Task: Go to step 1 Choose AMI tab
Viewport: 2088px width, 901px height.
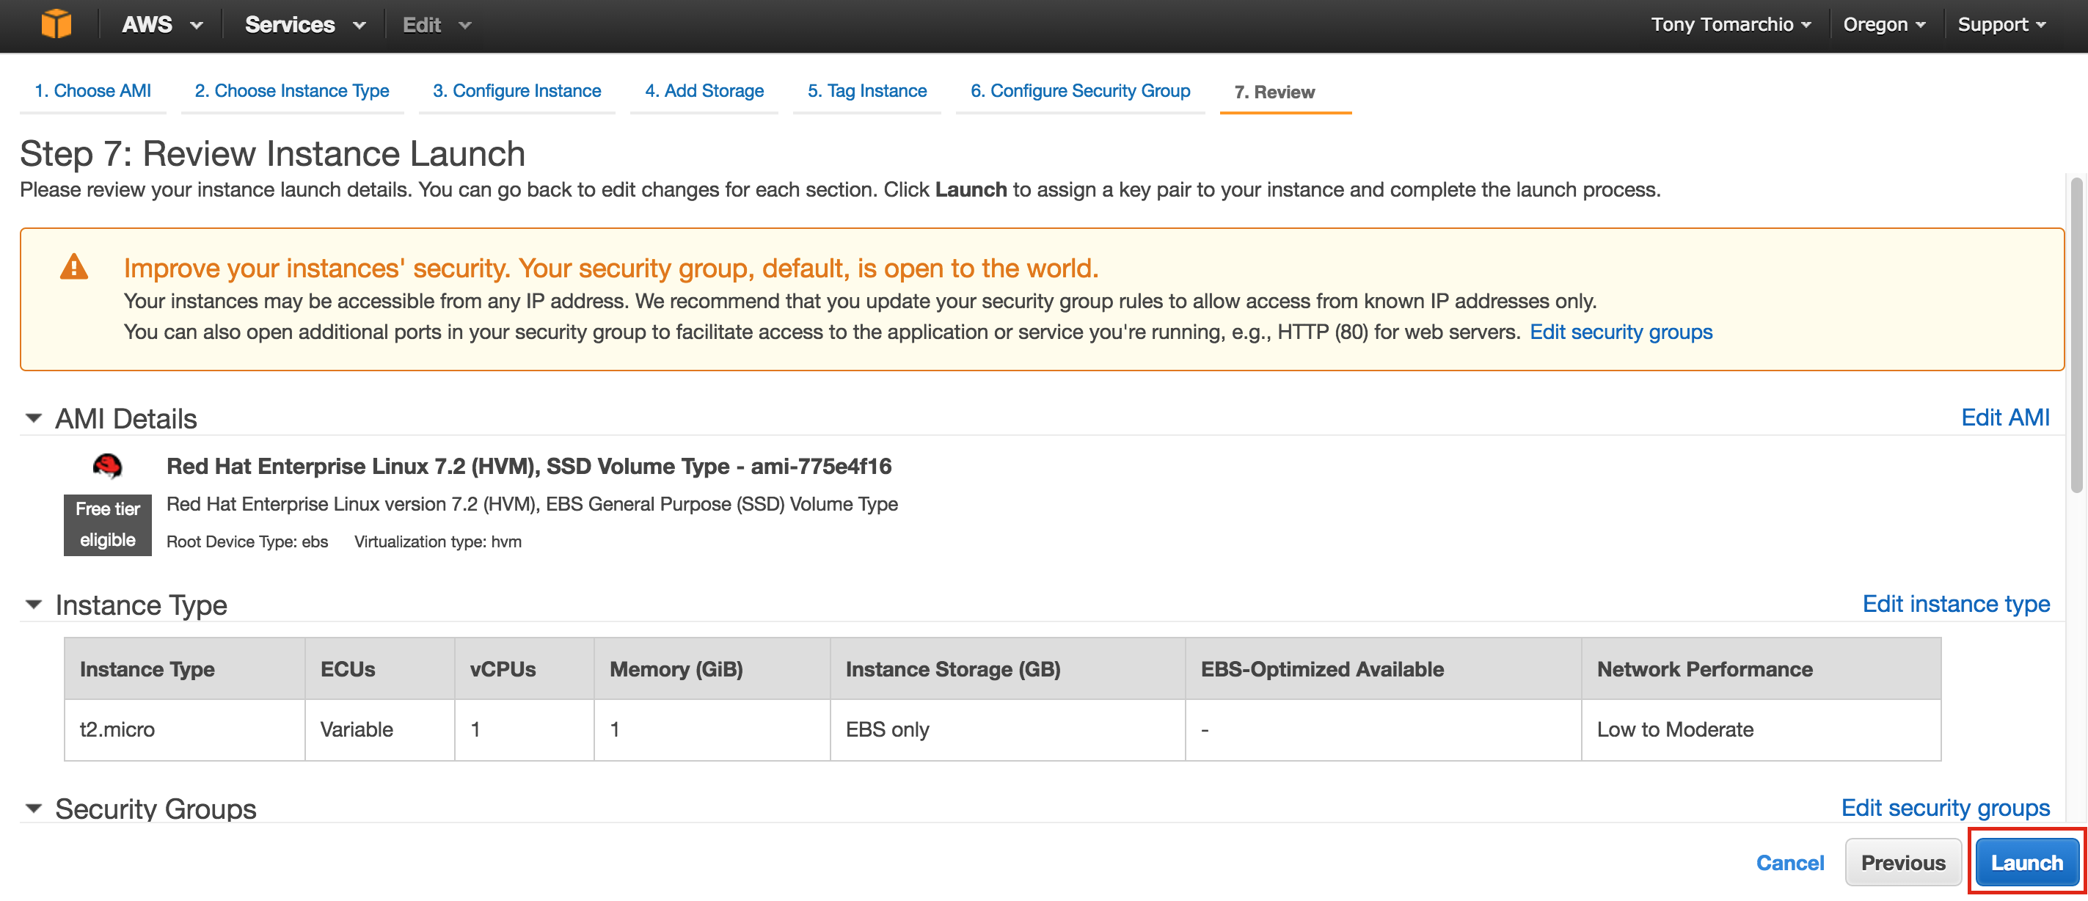Action: tap(92, 91)
